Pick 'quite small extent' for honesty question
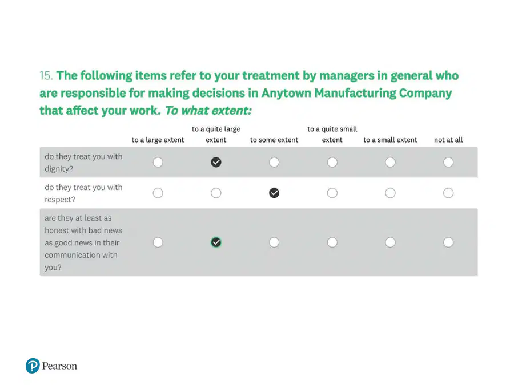 click(332, 242)
